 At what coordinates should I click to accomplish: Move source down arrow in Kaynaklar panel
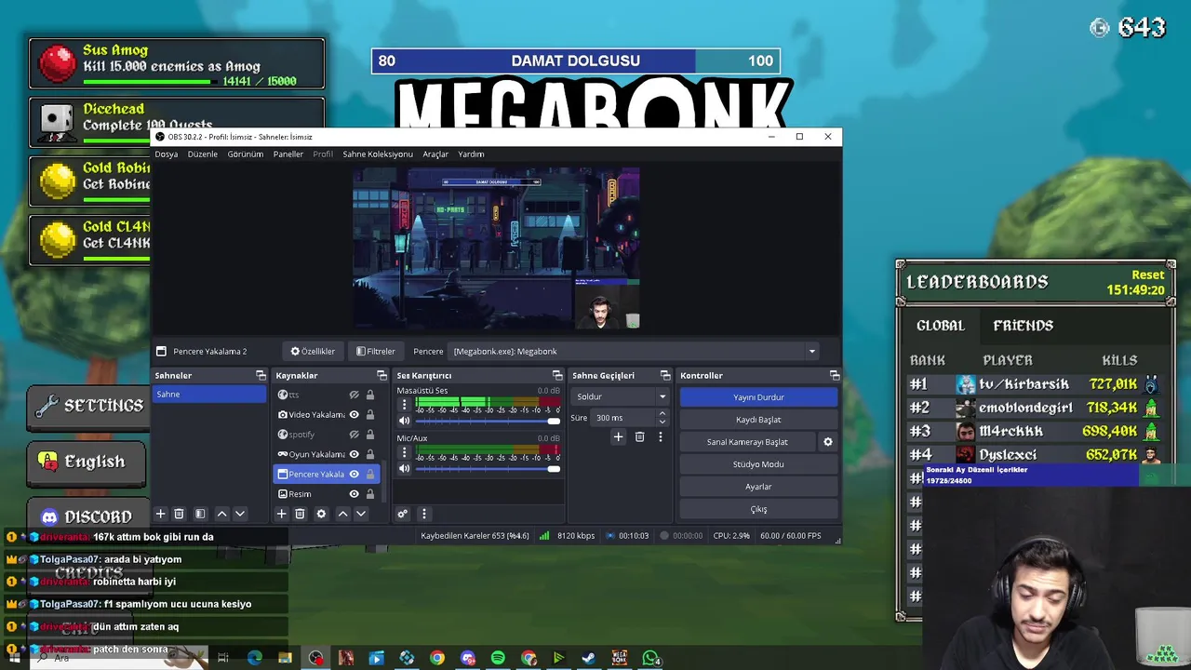(360, 514)
